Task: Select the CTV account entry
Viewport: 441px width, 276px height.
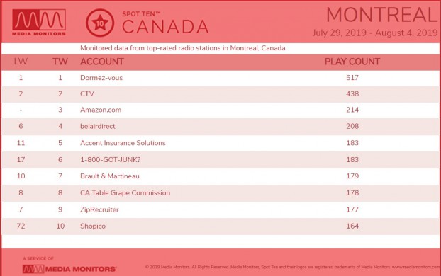Action: point(87,94)
